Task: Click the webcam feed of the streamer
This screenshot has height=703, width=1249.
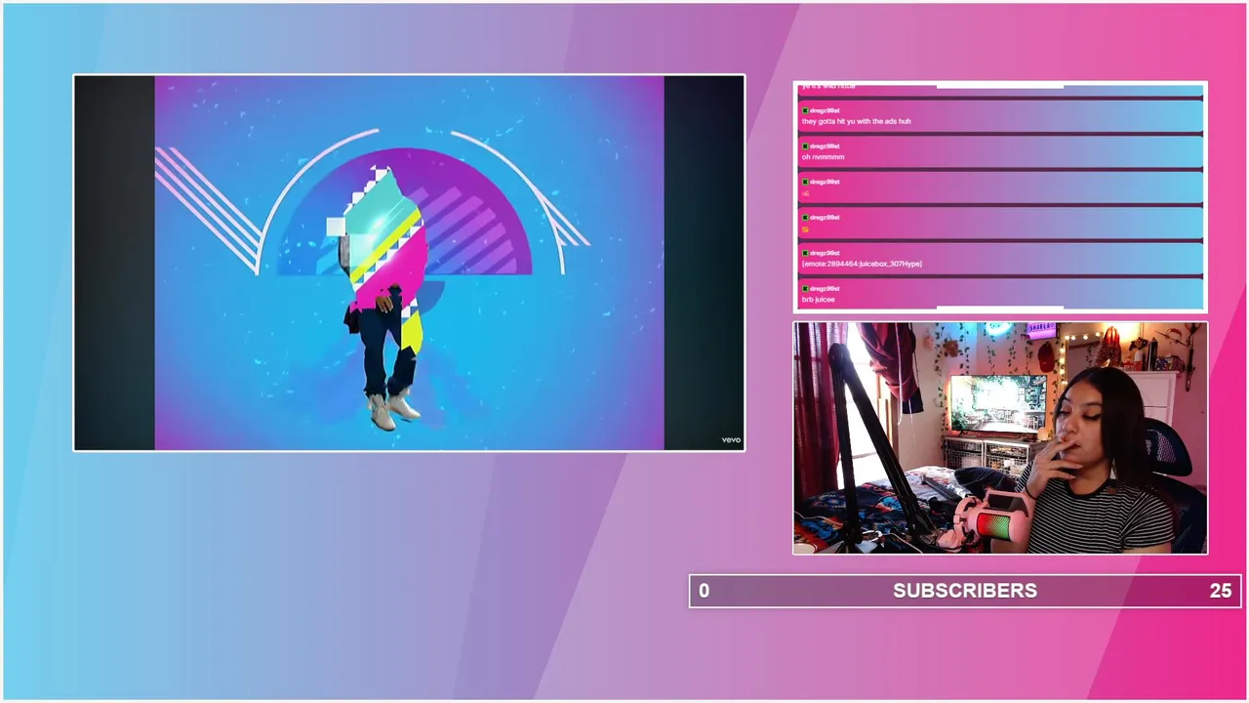Action: pos(1000,438)
